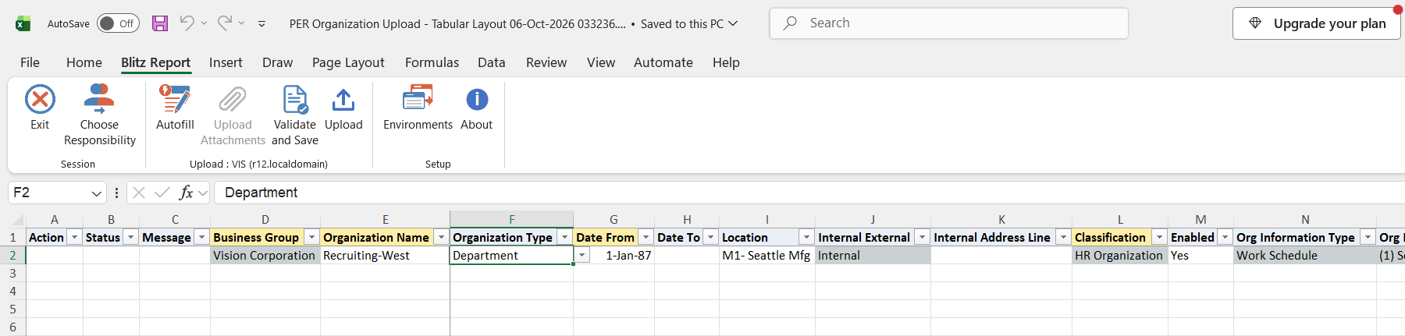1405x336 pixels.
Task: Switch to the Automate tab
Action: coord(663,62)
